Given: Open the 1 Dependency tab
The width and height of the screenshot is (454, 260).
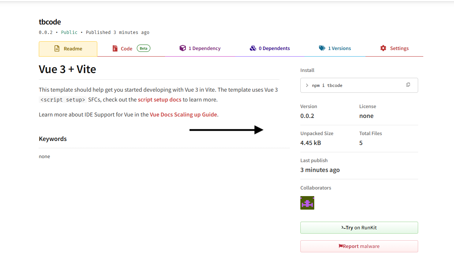Looking at the screenshot, I should (204, 48).
